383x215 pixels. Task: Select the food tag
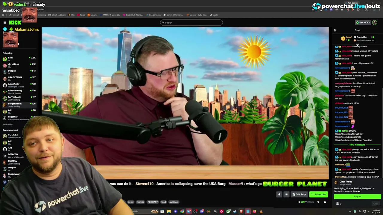tap(163, 202)
